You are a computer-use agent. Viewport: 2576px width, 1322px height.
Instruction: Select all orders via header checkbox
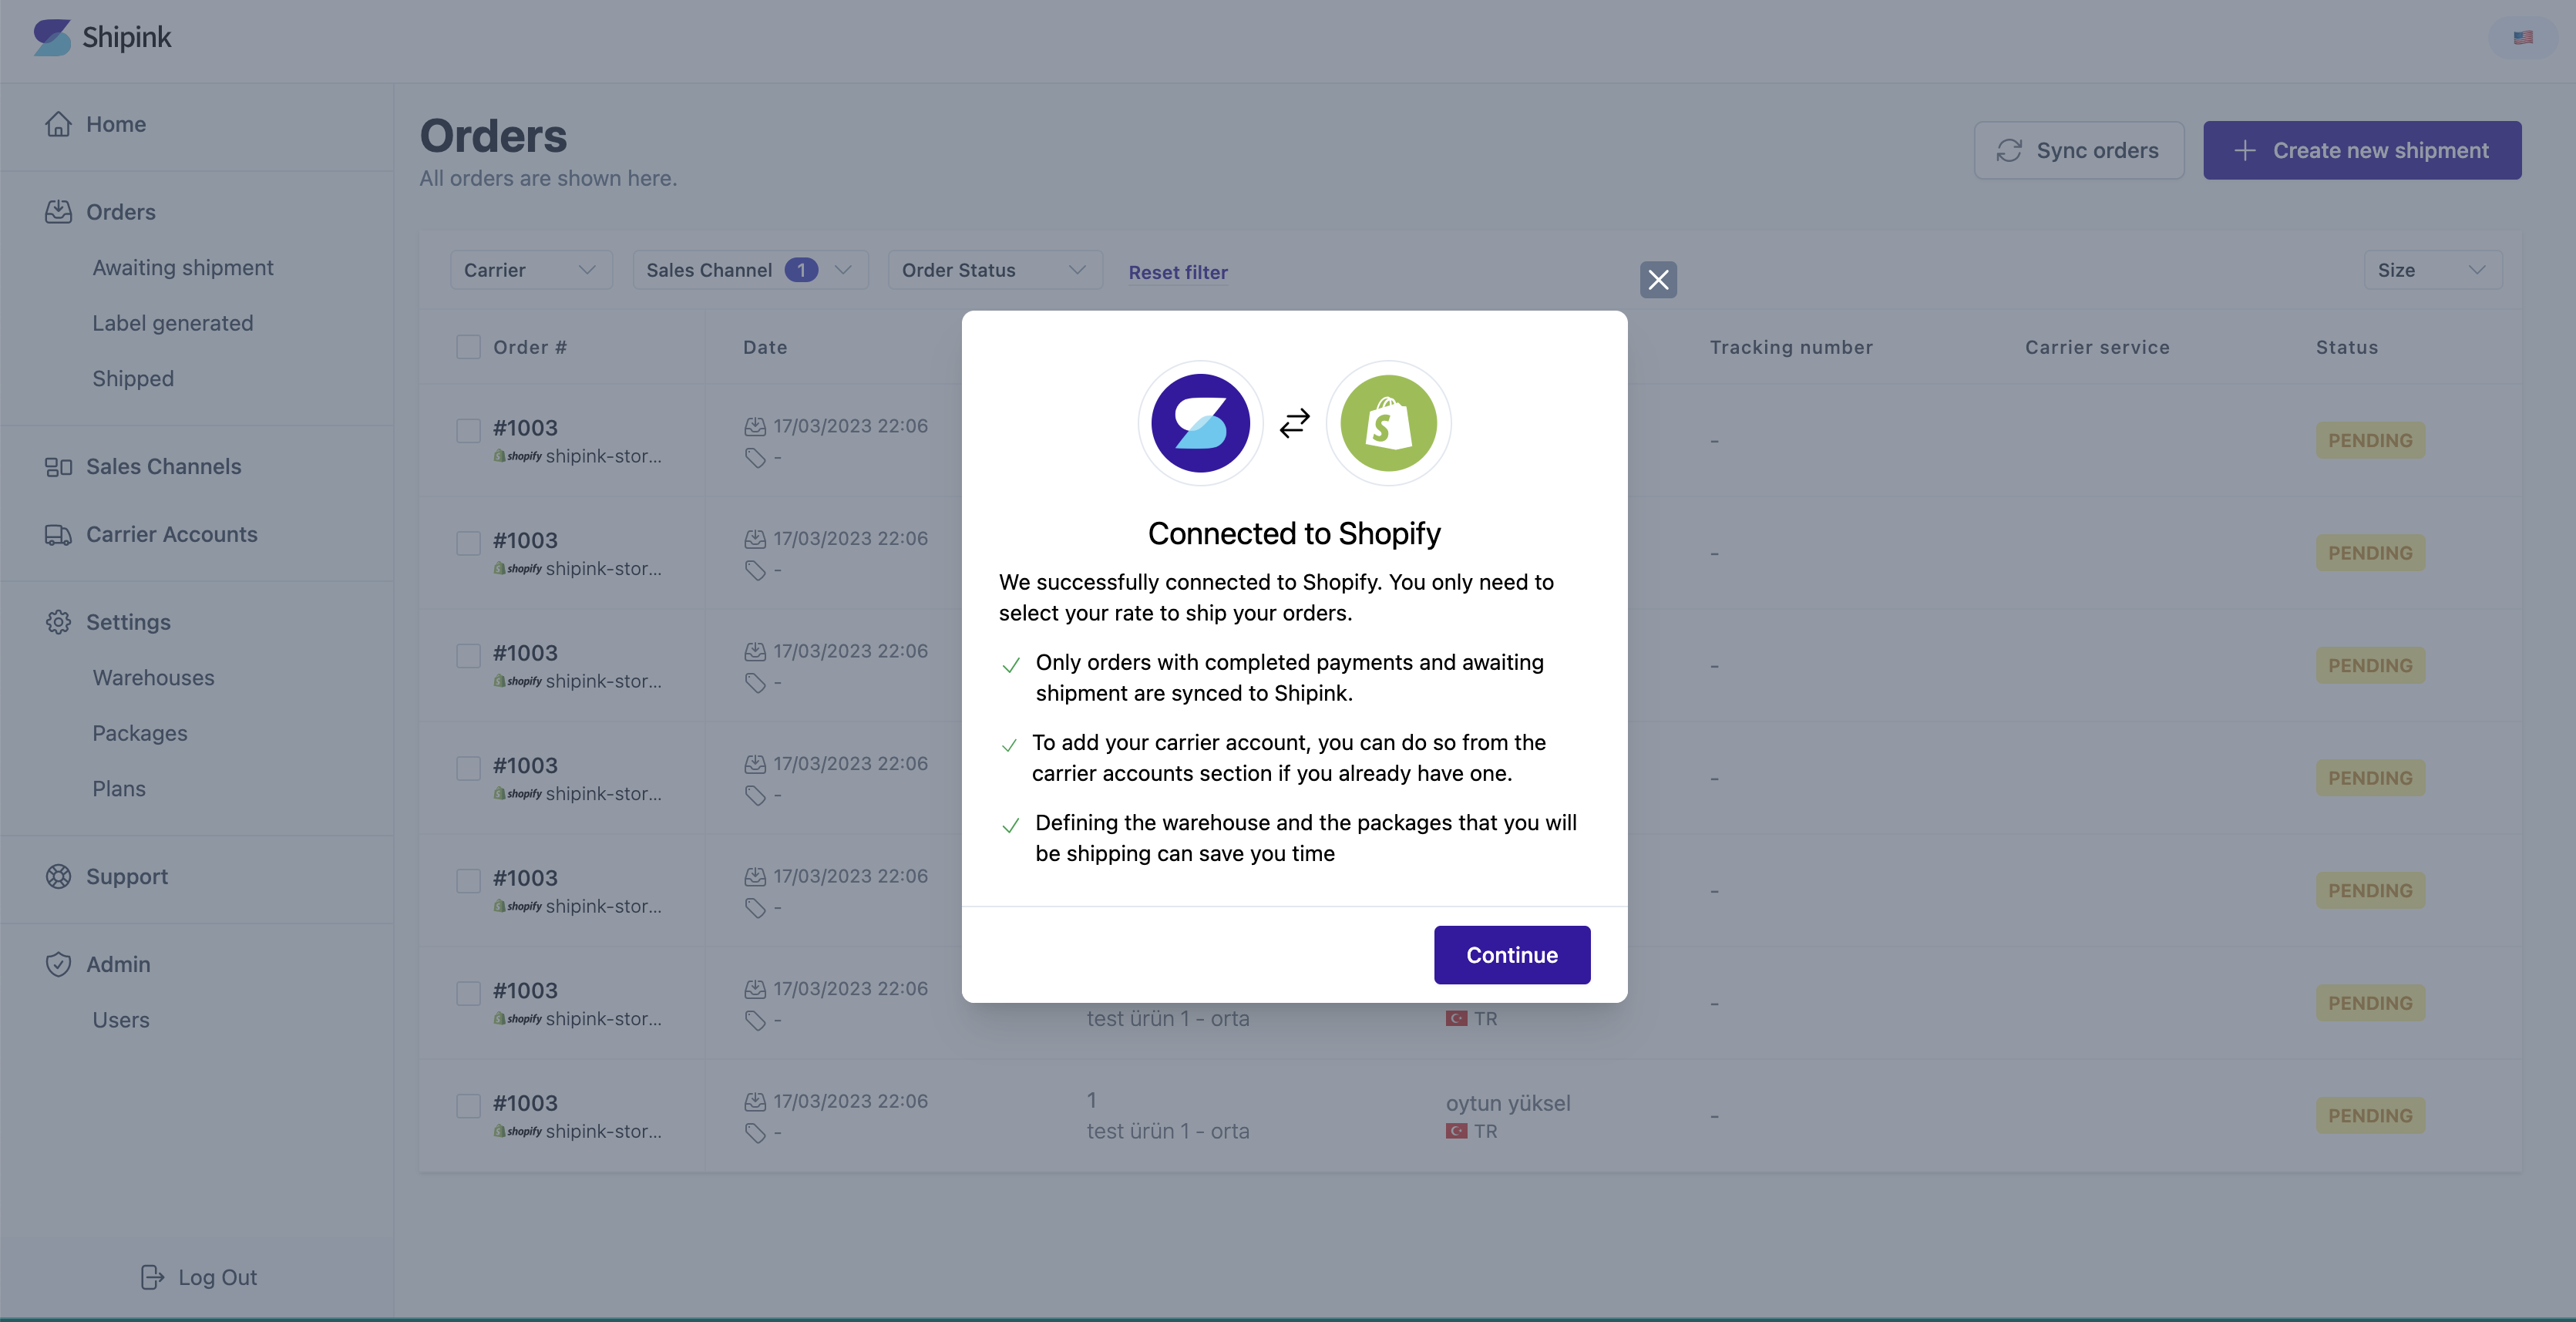468,346
